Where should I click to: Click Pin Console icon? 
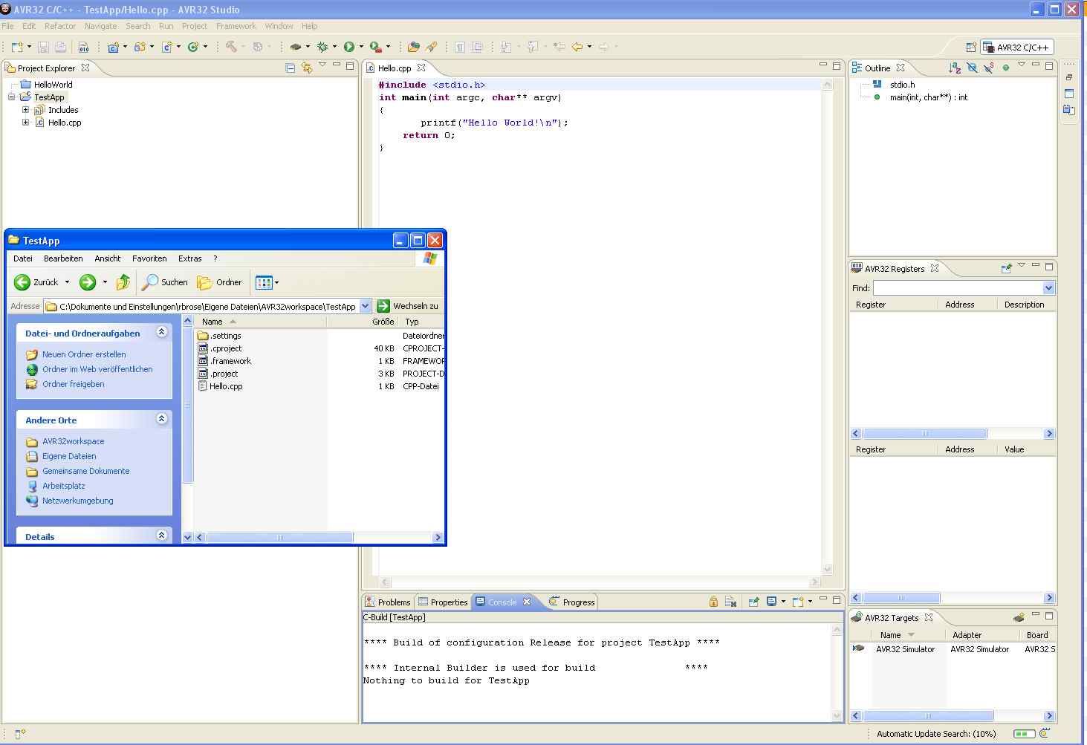click(753, 602)
